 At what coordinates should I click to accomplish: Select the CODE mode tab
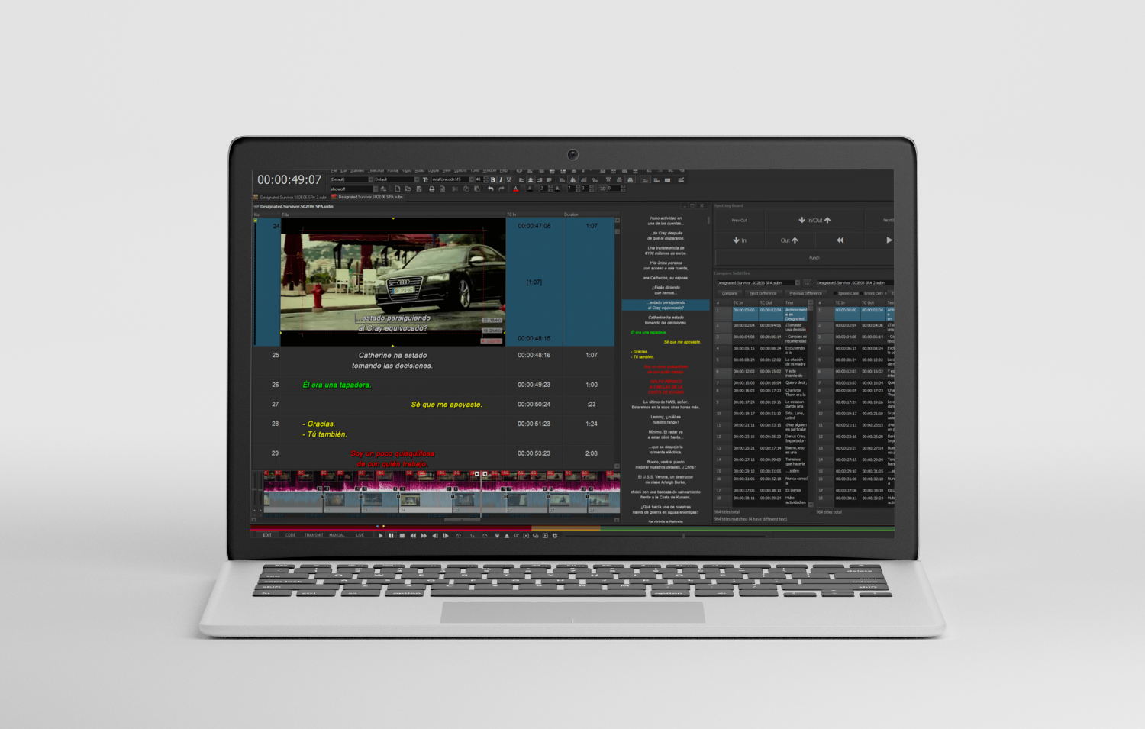[290, 535]
